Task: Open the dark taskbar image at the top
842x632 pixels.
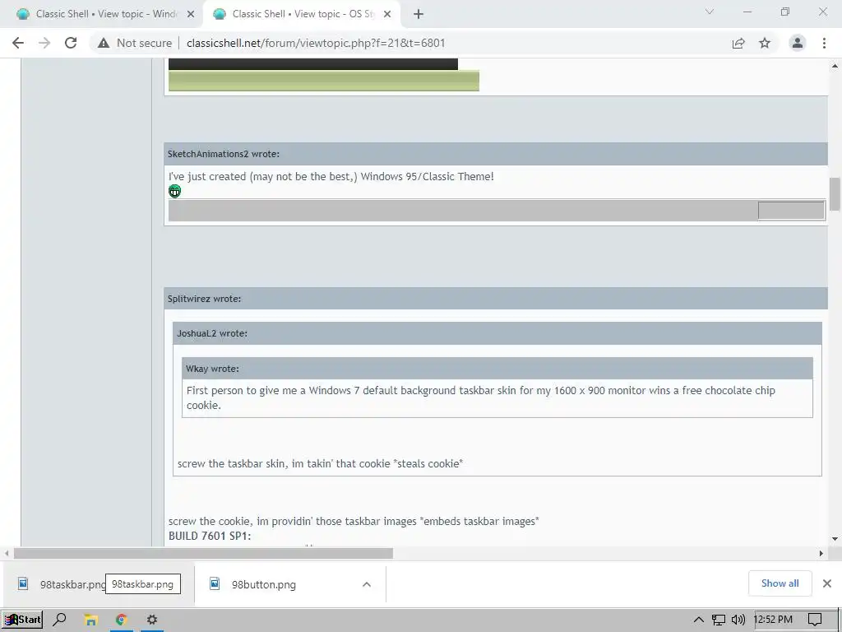Action: [x=313, y=64]
